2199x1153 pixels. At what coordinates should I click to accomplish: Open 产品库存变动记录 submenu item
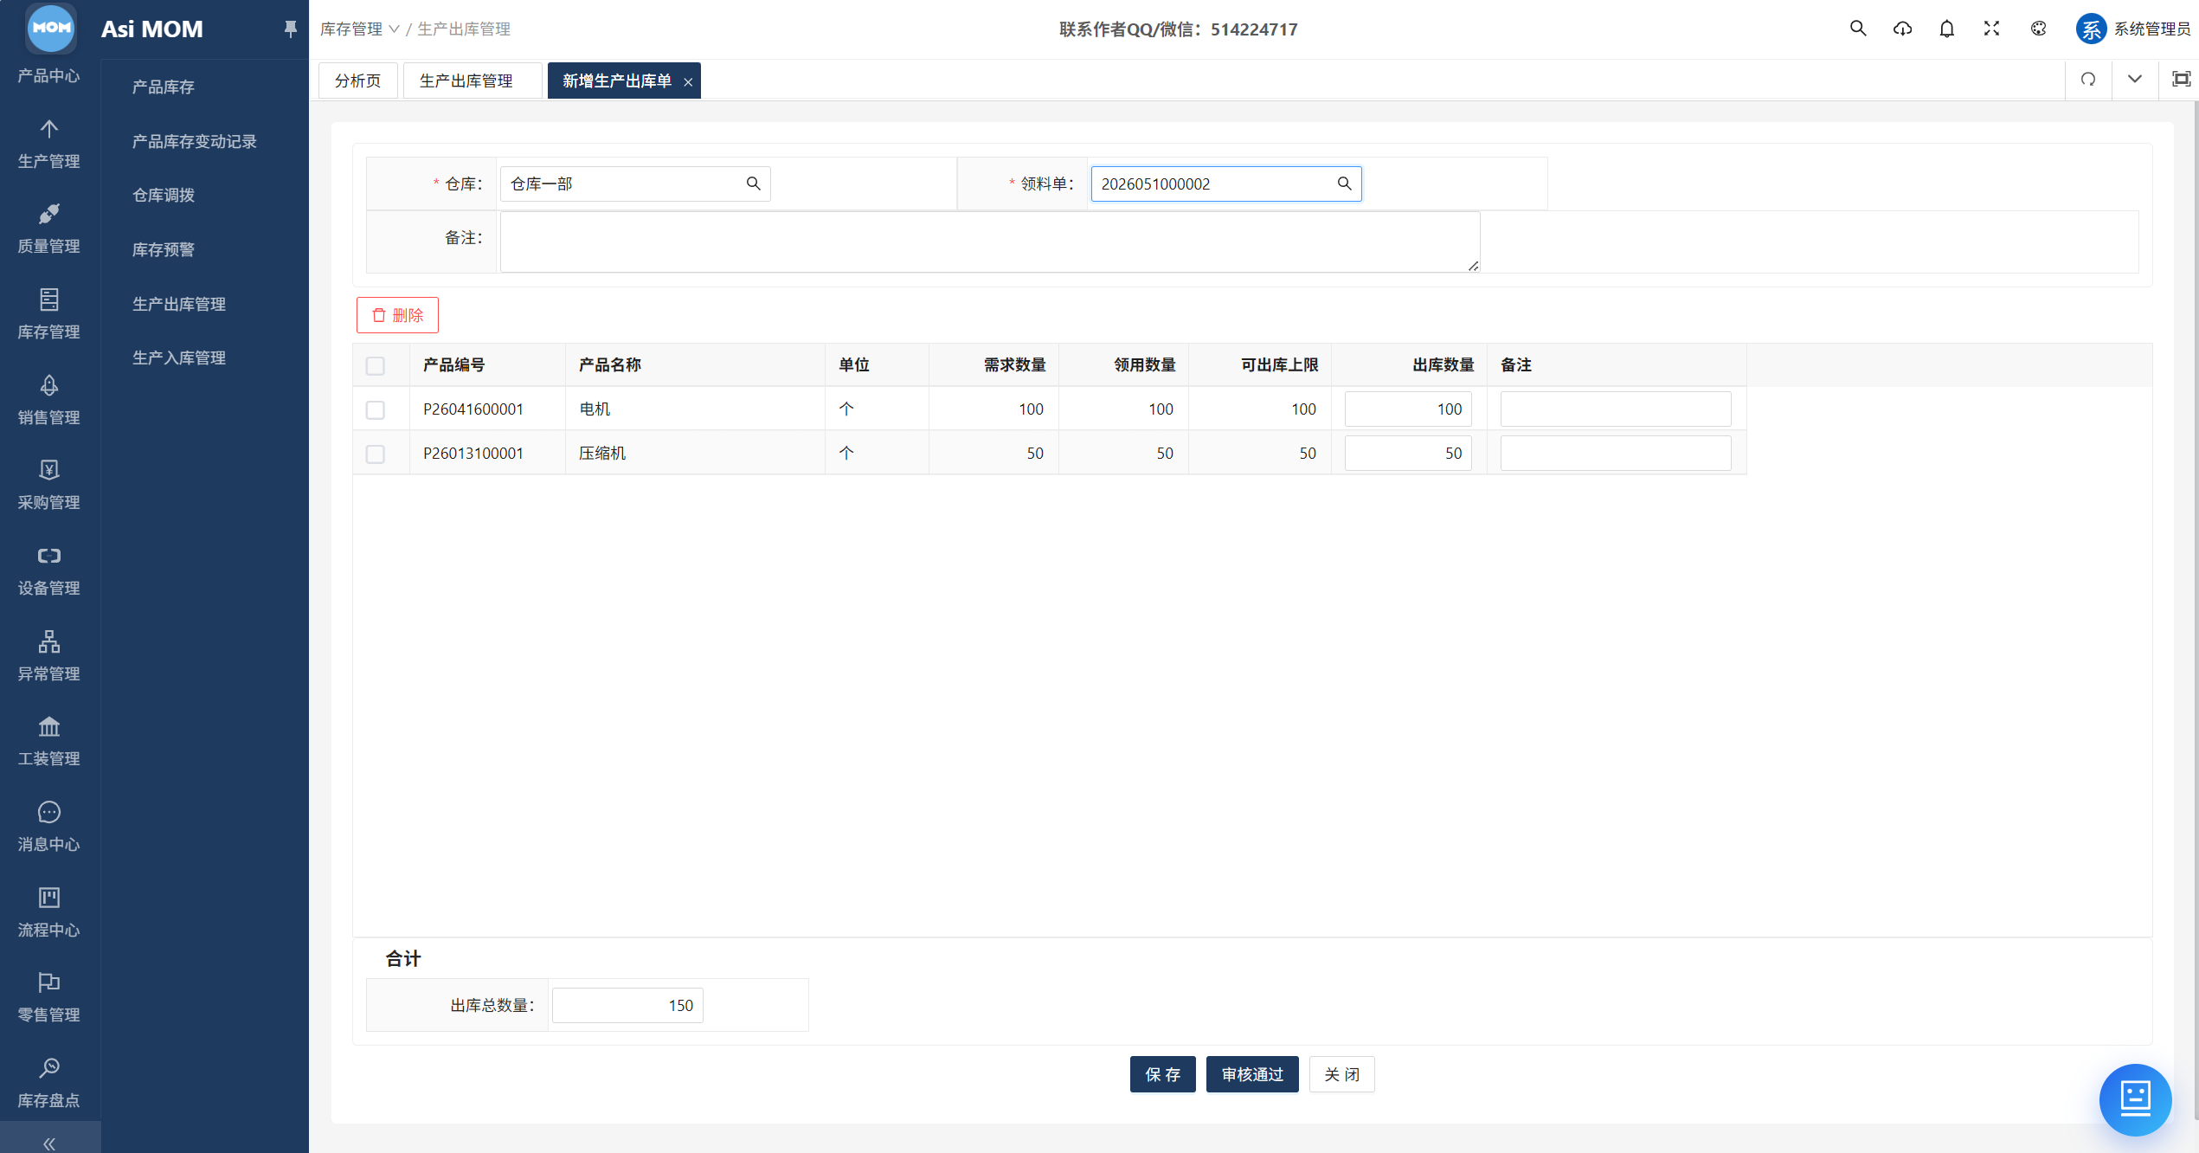coord(194,141)
